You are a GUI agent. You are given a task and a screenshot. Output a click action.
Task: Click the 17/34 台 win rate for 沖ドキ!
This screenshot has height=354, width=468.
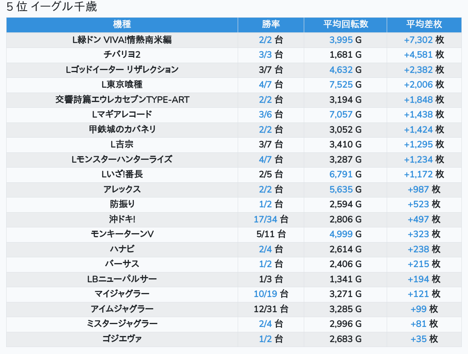point(271,219)
